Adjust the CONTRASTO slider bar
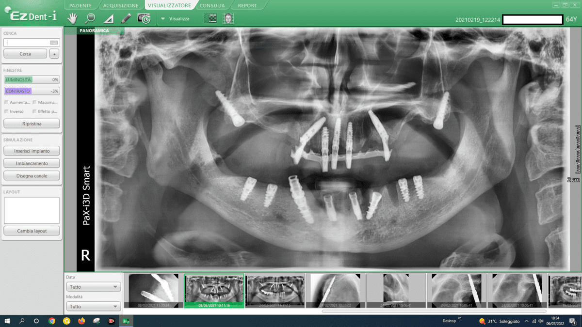582x327 pixels. (32, 91)
